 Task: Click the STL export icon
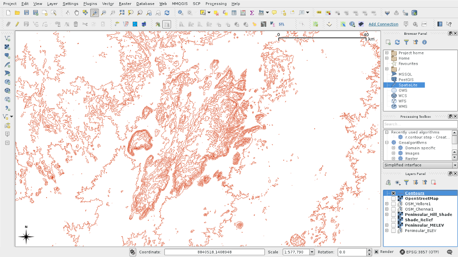(282, 24)
